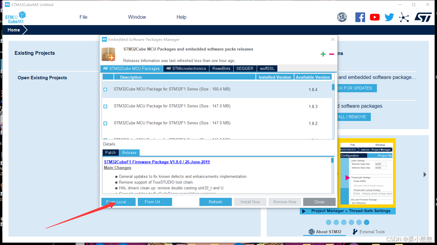Click the Close button in dialog
Screen dimensions: 437x245
pos(319,202)
